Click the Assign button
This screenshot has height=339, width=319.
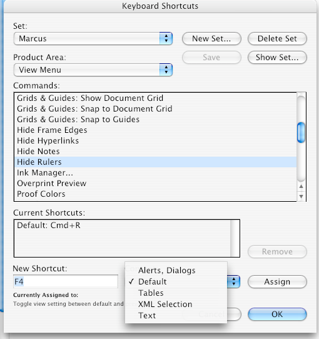(277, 282)
